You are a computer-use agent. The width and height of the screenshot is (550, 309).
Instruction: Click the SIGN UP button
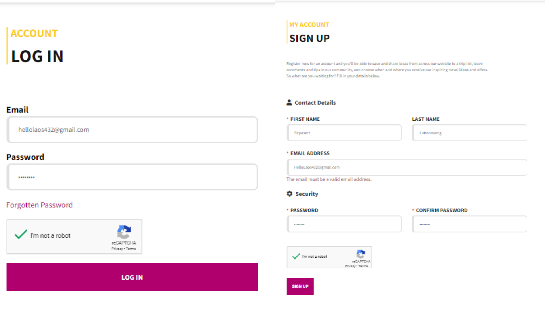[300, 286]
